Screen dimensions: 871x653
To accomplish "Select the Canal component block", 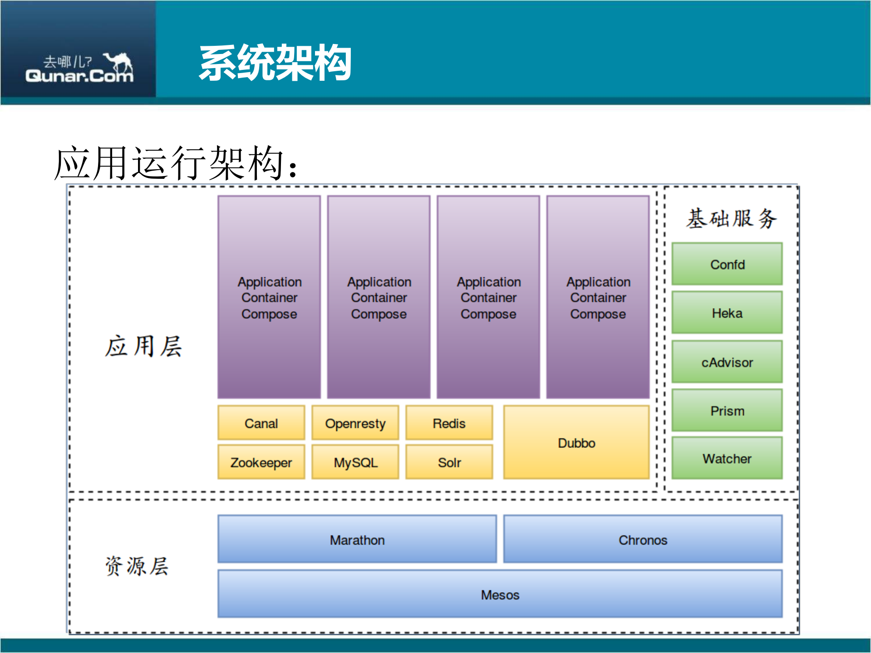I will (x=261, y=422).
